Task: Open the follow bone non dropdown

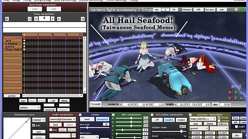Action: point(89,137)
